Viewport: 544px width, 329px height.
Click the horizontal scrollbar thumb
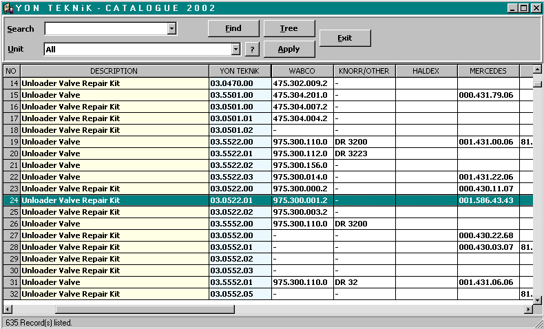pyautogui.click(x=145, y=309)
